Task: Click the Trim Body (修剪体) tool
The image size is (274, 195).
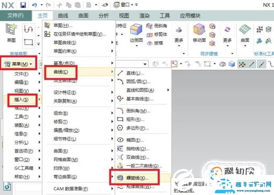Action: pos(157,35)
